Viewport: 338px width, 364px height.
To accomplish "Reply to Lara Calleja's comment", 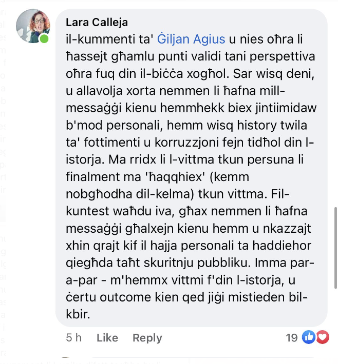I will point(147,338).
